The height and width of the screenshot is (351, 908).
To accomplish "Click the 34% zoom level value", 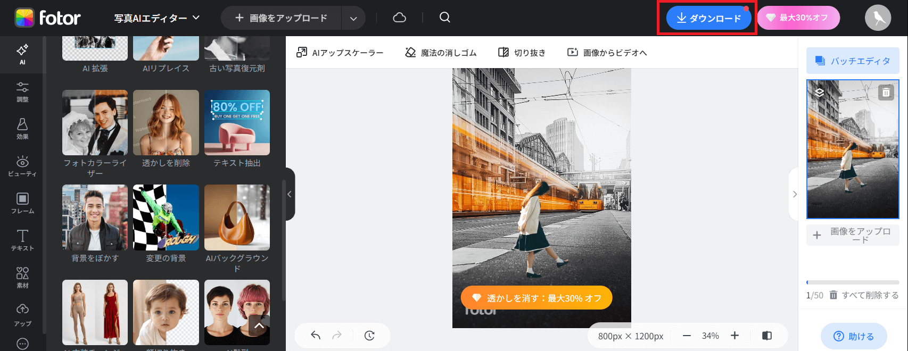I will (x=711, y=336).
